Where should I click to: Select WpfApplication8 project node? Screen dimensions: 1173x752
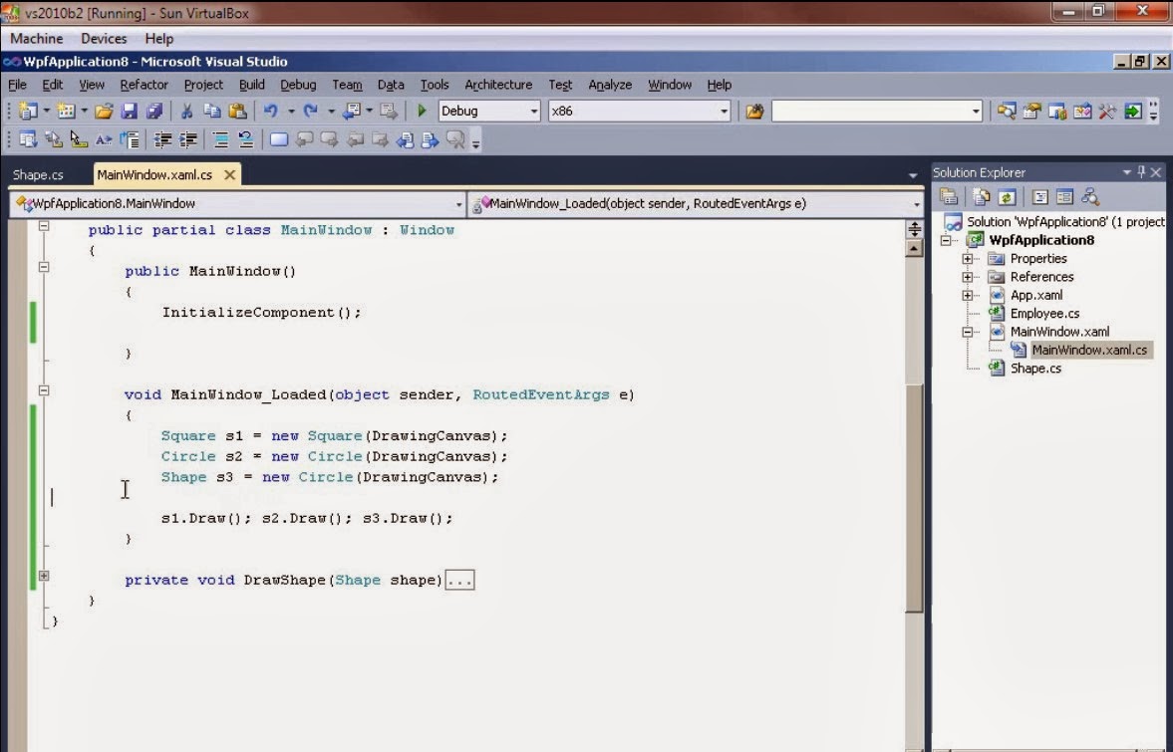pyautogui.click(x=1040, y=240)
